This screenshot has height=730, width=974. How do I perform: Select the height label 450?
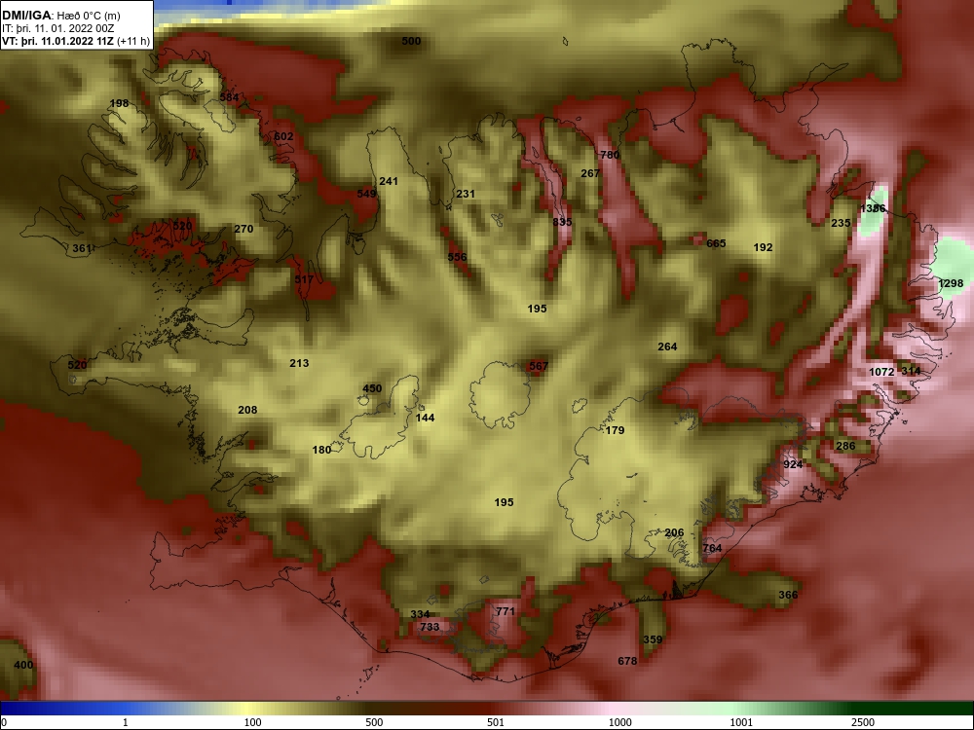tap(371, 388)
